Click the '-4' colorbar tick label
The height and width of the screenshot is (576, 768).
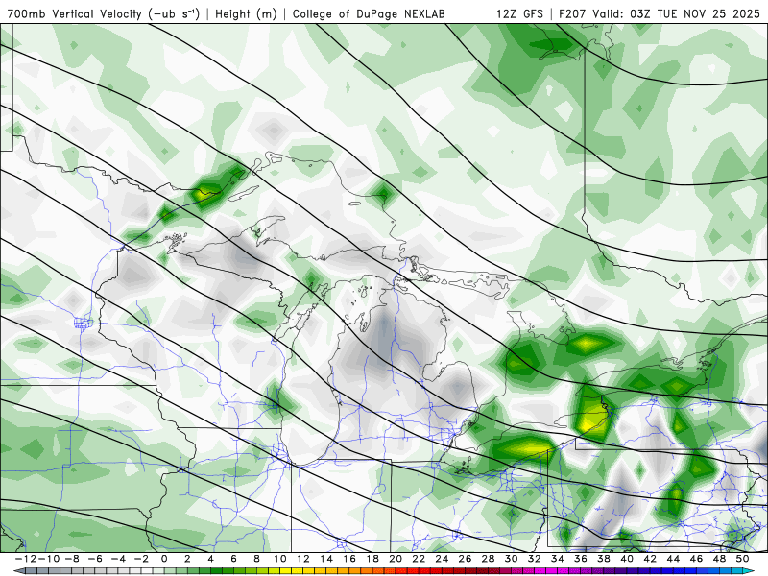tap(118, 559)
